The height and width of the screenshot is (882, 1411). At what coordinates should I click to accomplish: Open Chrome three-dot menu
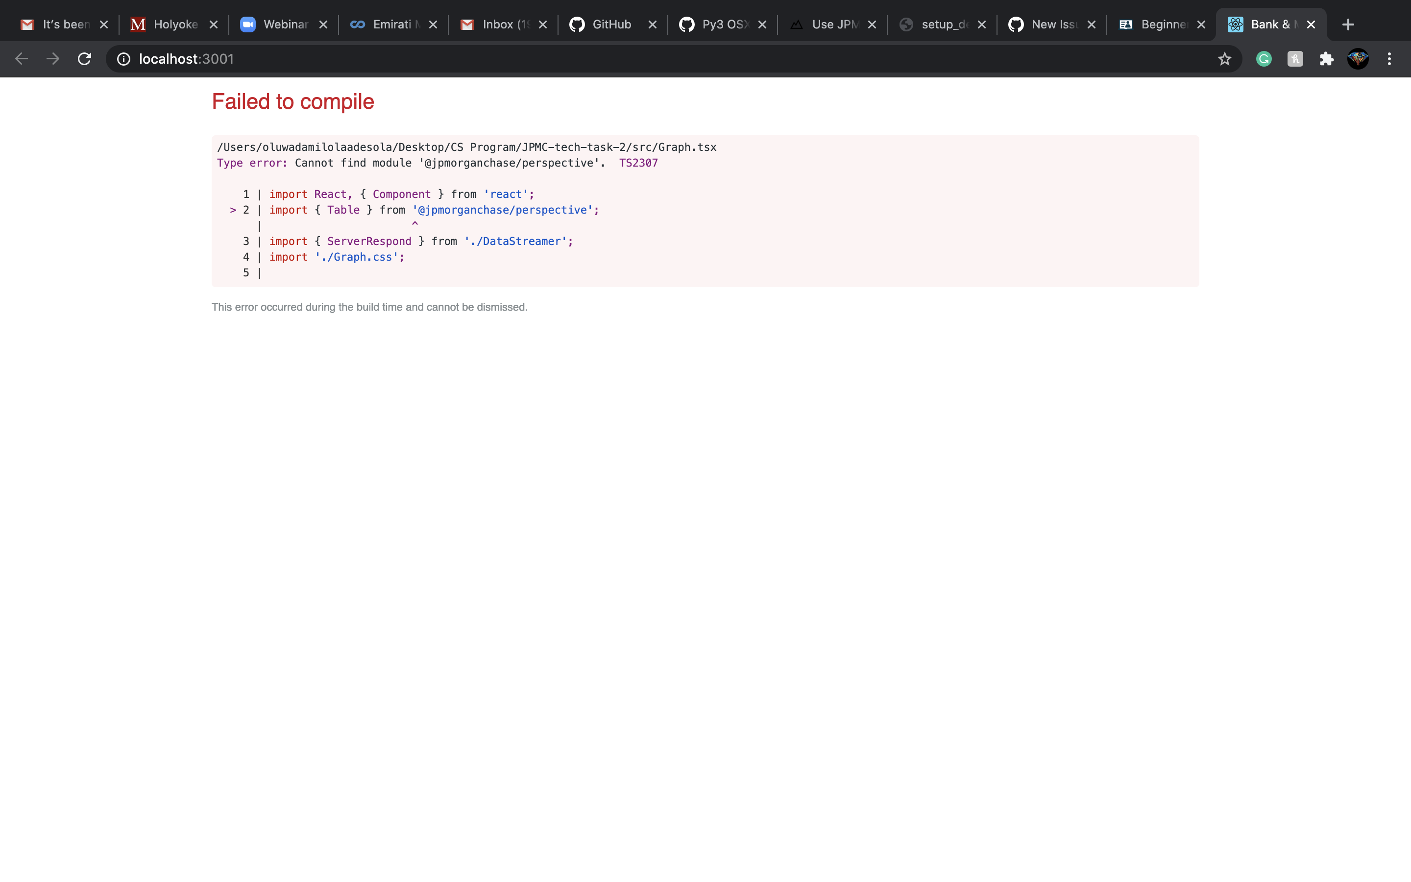1389,59
